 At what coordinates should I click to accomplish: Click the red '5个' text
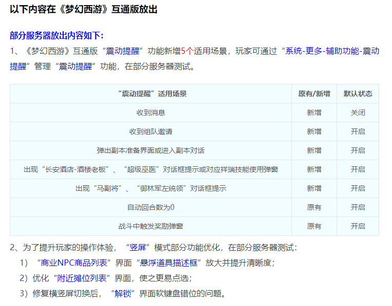pos(187,51)
